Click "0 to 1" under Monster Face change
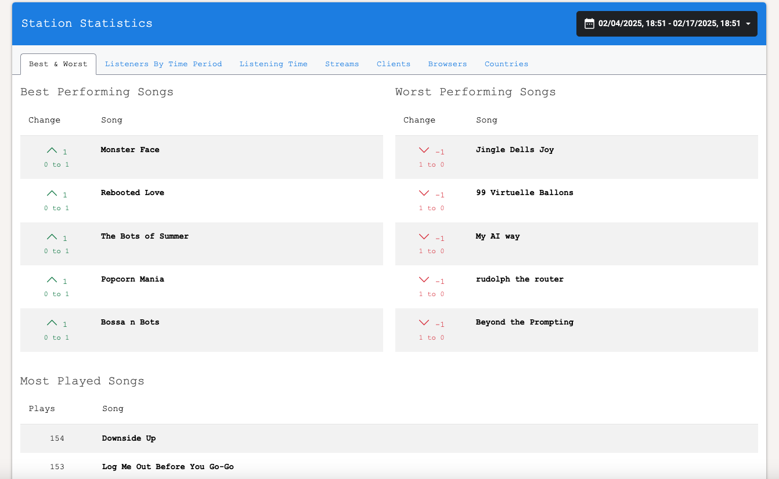779x479 pixels. click(x=56, y=165)
